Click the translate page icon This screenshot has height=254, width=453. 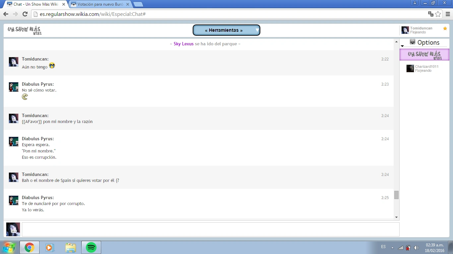tap(430, 14)
